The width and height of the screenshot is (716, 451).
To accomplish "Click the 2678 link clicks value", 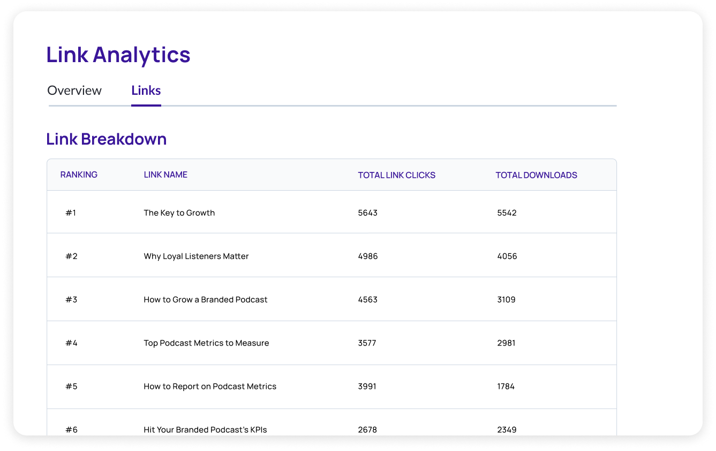I will pyautogui.click(x=367, y=430).
